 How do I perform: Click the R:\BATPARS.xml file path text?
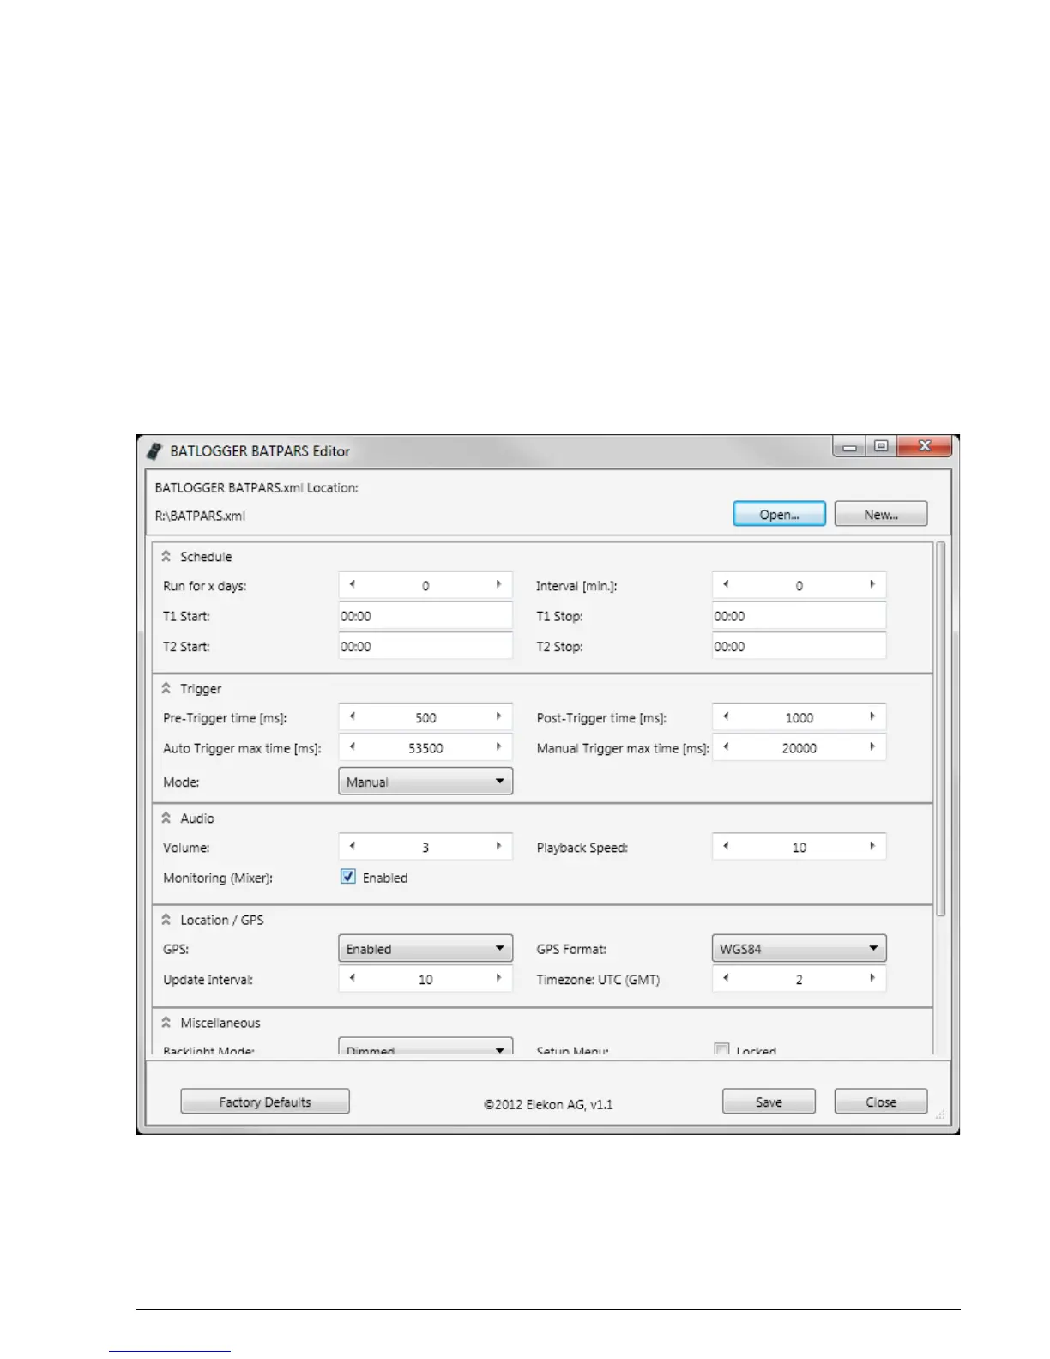pos(200,516)
